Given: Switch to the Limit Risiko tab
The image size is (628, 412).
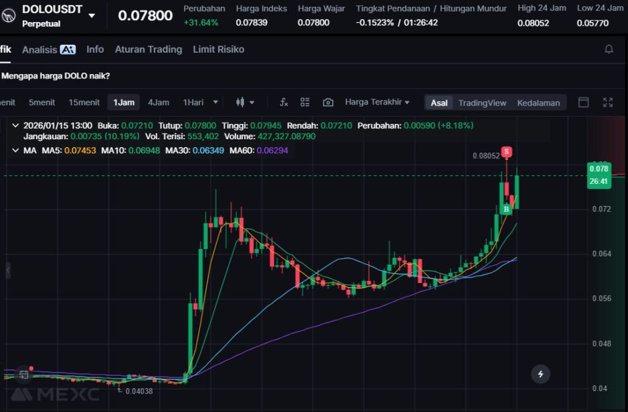Looking at the screenshot, I should [218, 49].
